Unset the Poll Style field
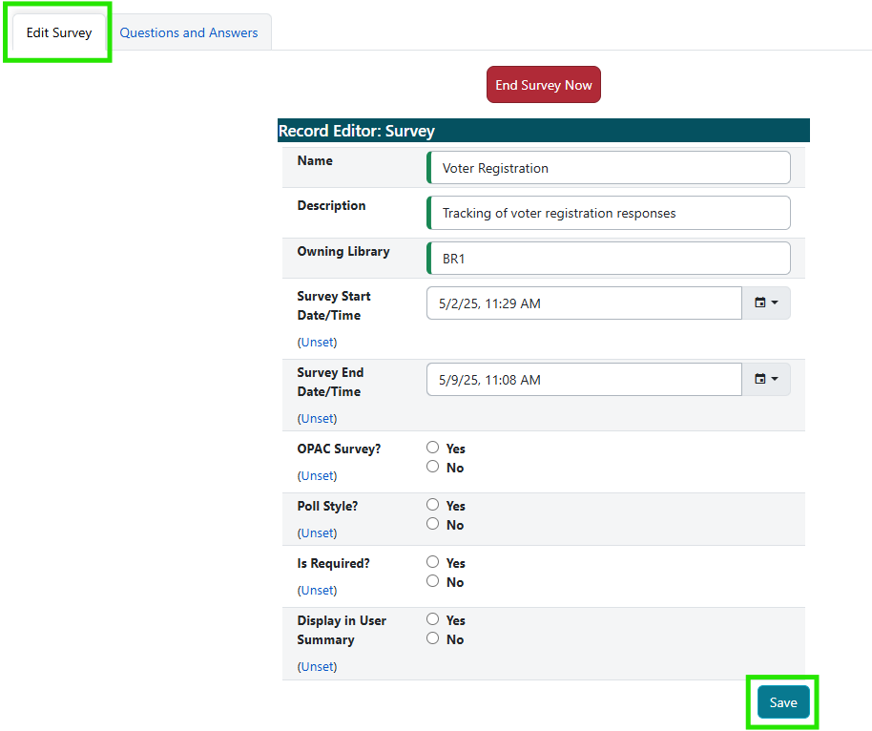872x731 pixels. pos(317,533)
